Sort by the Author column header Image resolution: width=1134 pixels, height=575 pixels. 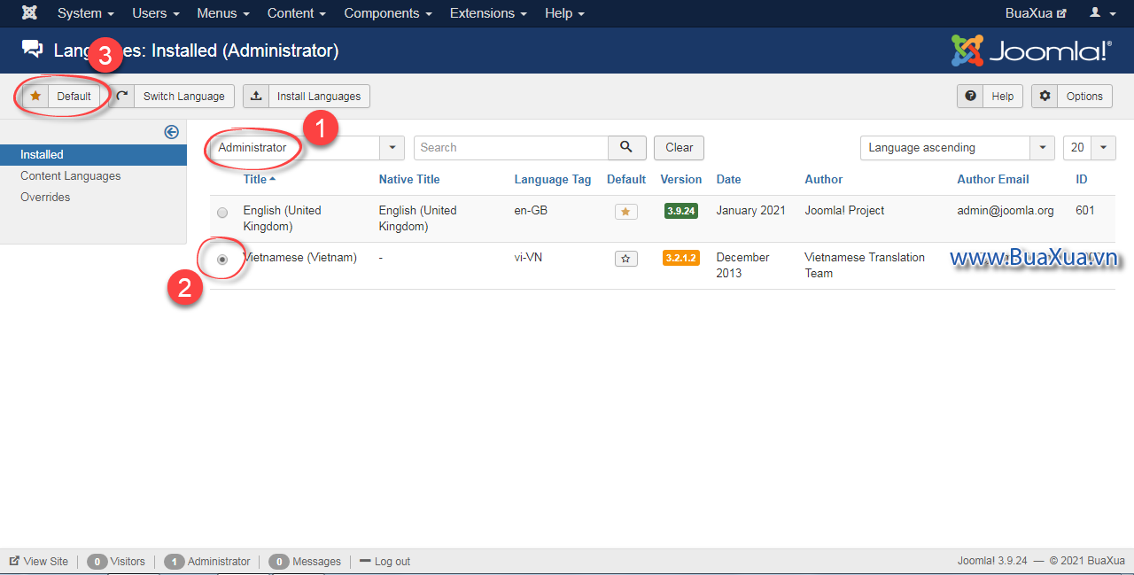pyautogui.click(x=824, y=179)
